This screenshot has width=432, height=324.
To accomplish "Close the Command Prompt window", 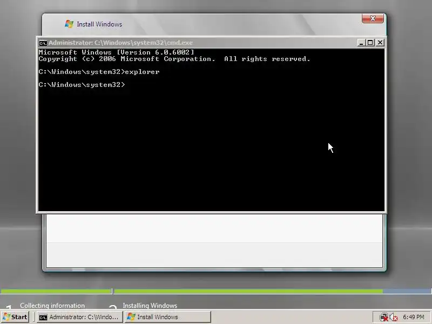I will pos(380,43).
